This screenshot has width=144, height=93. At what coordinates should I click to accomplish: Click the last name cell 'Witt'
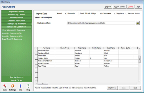coord(111,58)
